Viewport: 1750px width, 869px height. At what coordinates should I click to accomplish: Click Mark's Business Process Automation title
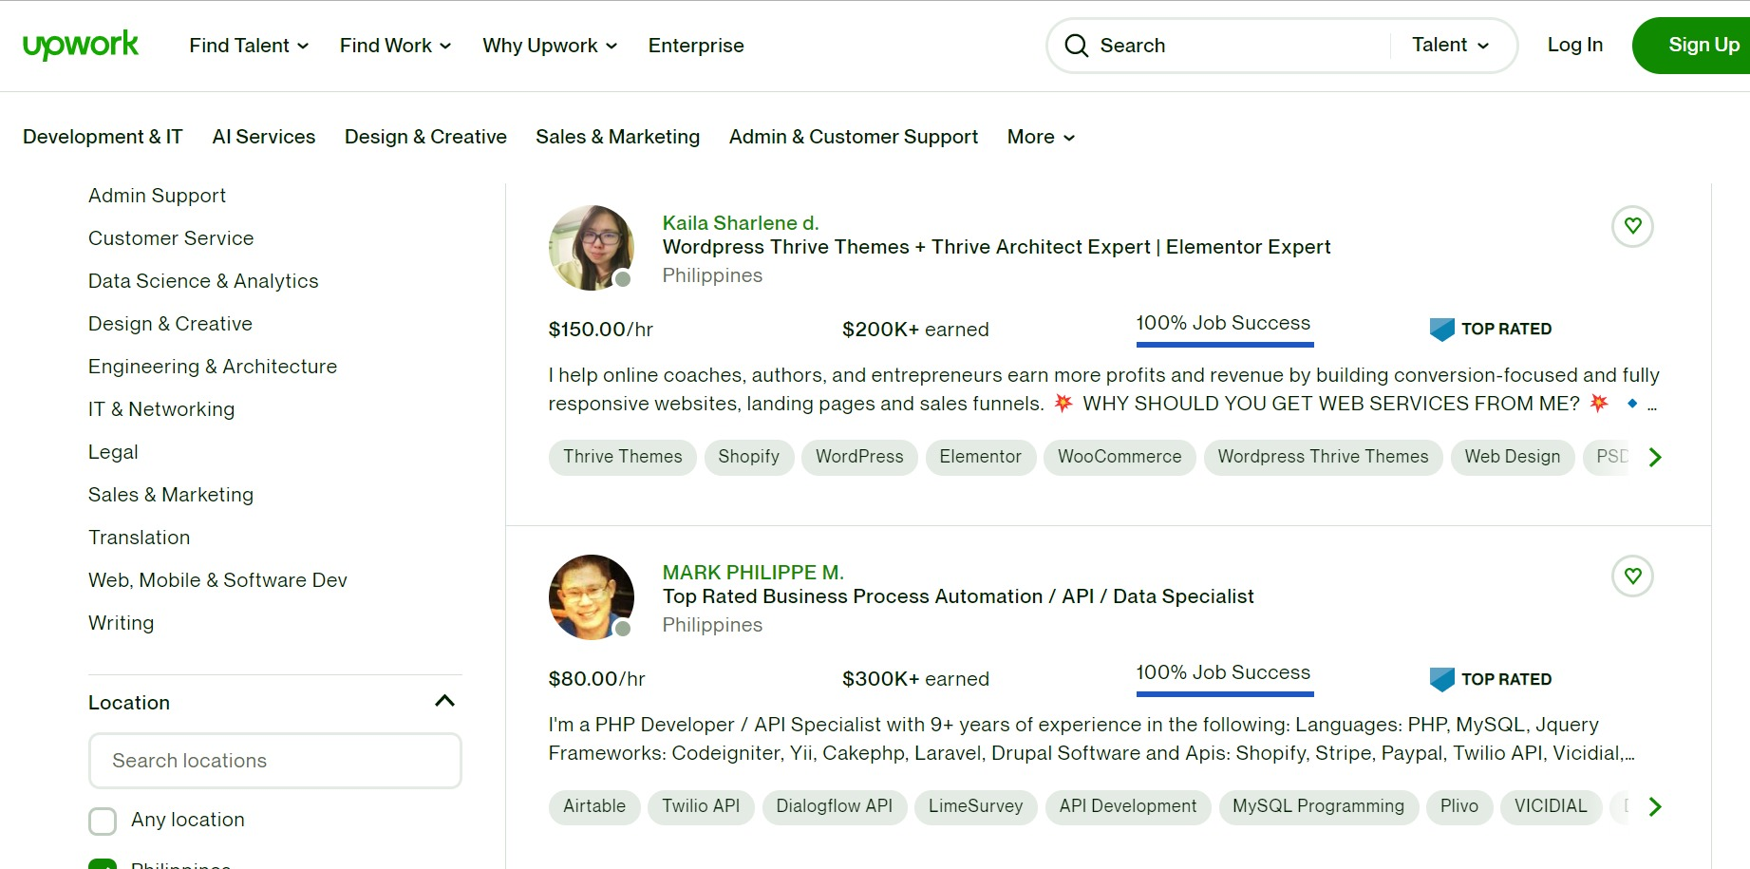coord(958,596)
